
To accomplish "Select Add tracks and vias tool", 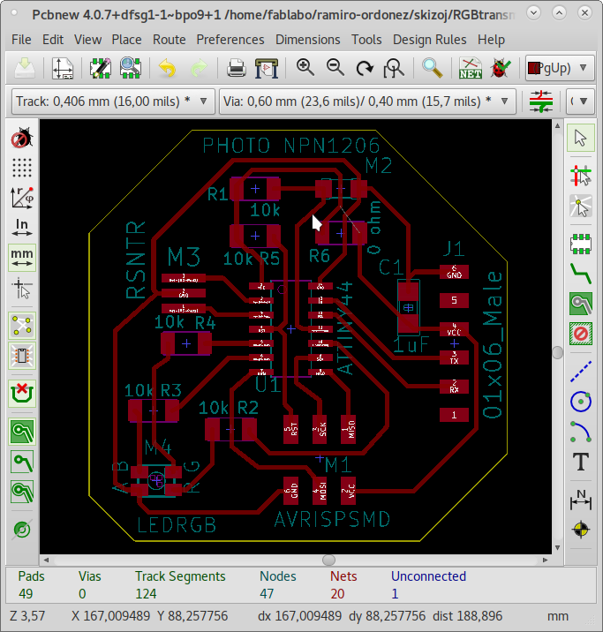I will 580,274.
